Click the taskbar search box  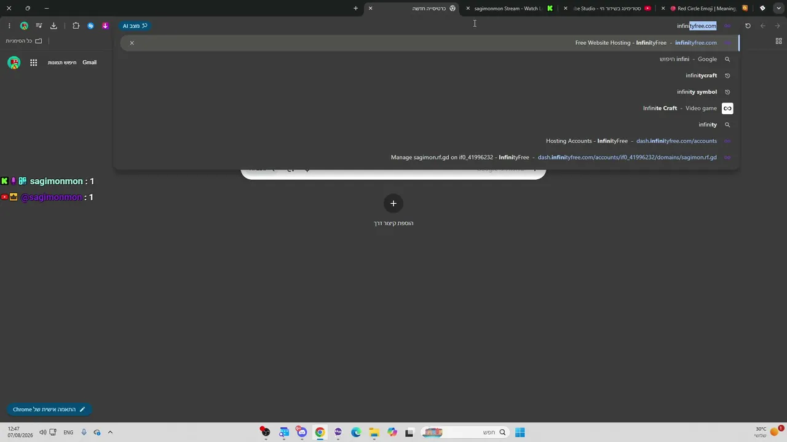pyautogui.click(x=464, y=432)
